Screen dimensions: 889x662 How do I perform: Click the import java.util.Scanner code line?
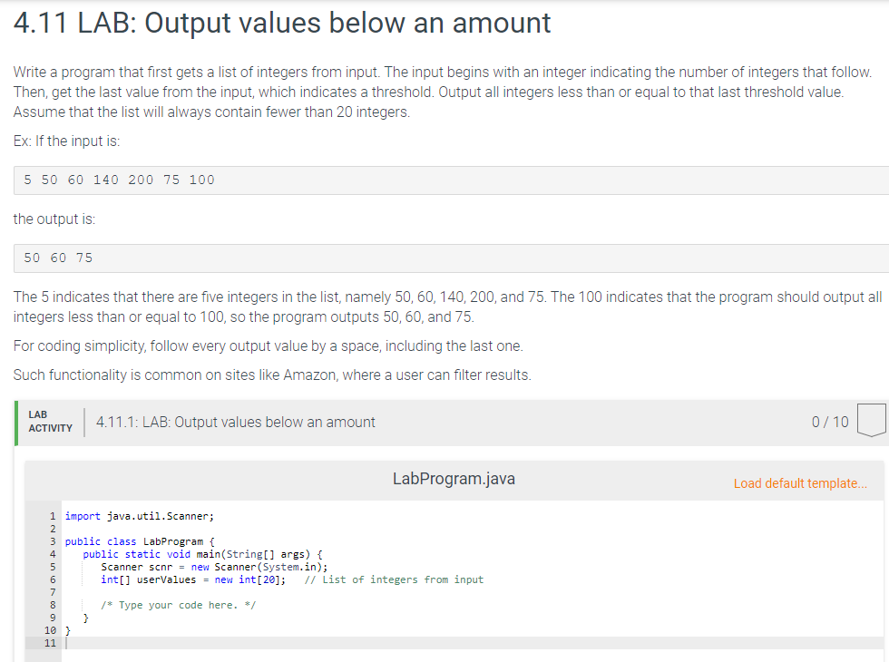tap(139, 516)
